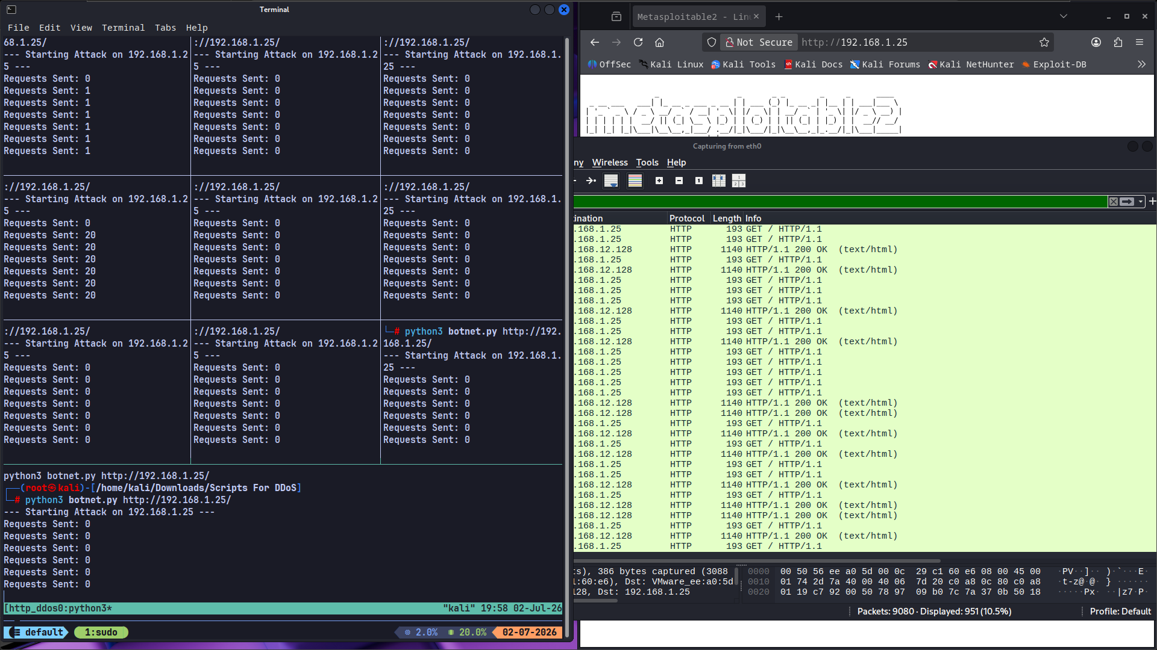This screenshot has width=1157, height=650.
Task: Open Firefox extensions puzzle icon
Action: tap(1118, 42)
